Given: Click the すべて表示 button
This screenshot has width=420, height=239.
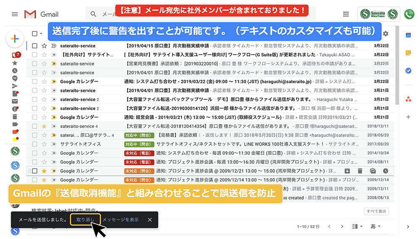Looking at the screenshot, I should [x=376, y=211].
